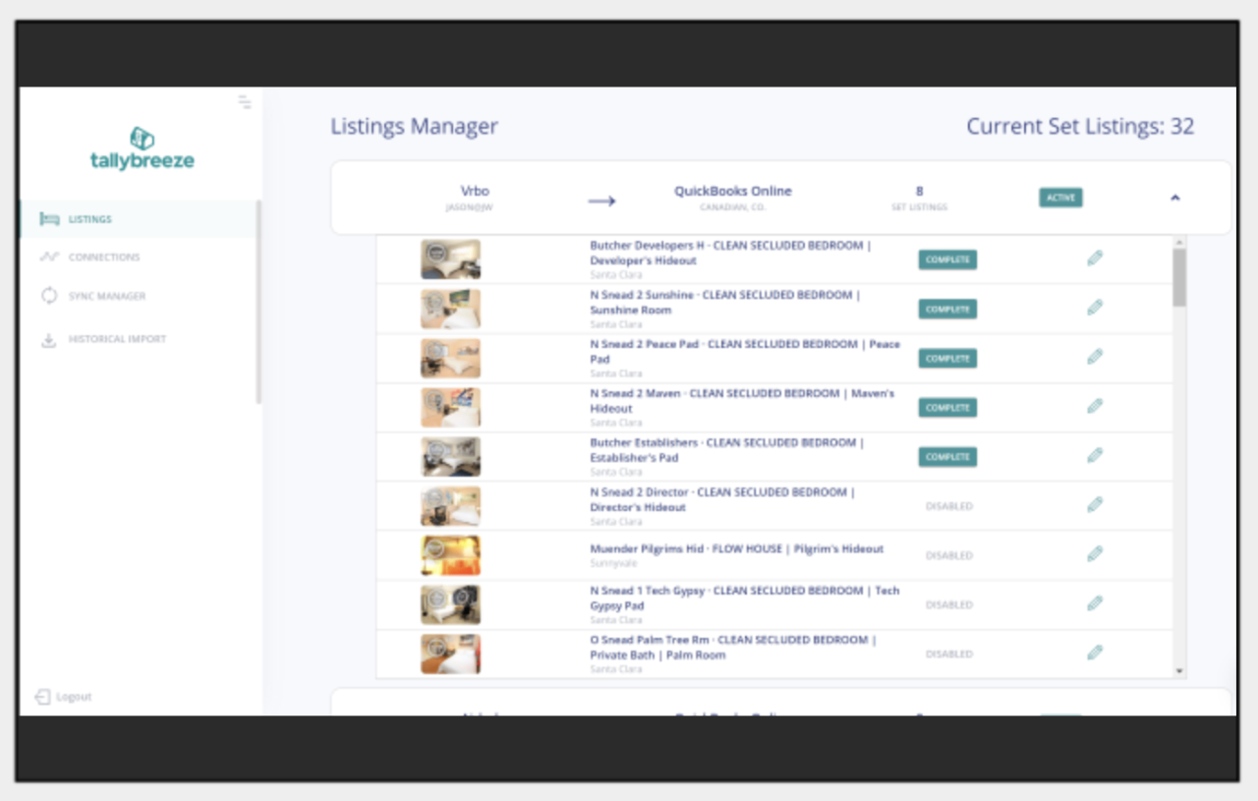This screenshot has width=1258, height=801.
Task: Click COMPLETE badge for Developer's Hideout
Action: [947, 260]
